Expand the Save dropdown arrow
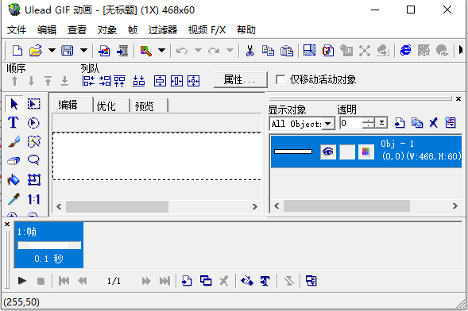 point(84,50)
